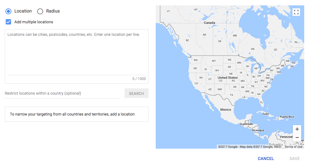Zoom in on the map
The image size is (309, 163).
point(297,129)
